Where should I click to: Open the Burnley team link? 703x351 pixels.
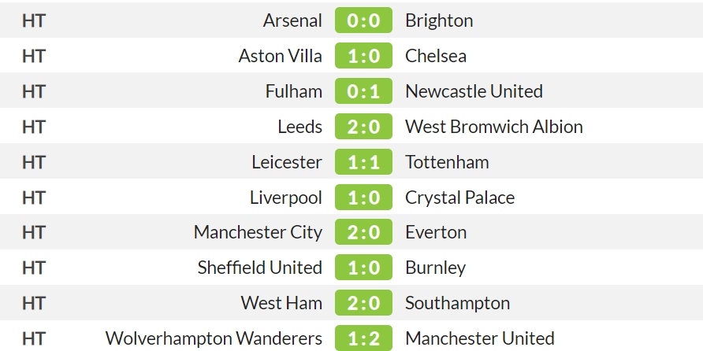[x=435, y=268]
